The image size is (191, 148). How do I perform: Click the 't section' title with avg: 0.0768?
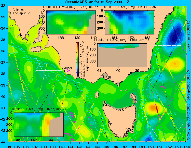click(38, 109)
